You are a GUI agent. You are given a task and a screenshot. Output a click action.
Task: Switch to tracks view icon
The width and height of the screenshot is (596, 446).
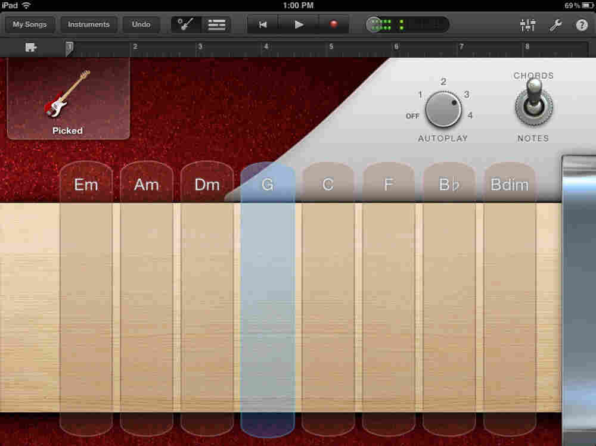tap(216, 24)
